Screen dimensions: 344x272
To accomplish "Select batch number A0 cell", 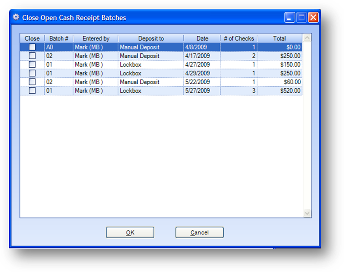I will click(59, 47).
